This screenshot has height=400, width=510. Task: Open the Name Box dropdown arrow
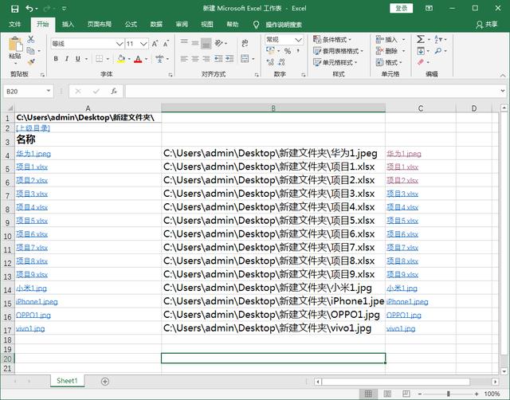48,91
